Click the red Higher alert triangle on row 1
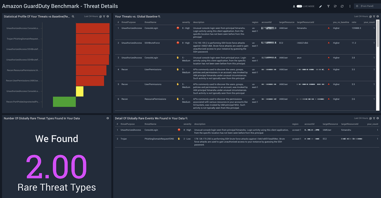 pyautogui.click(x=328, y=28)
